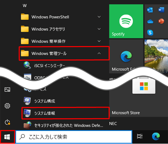Image resolution: width=168 pixels, height=144 pixels.
Task: Open the Windows PowerShell folder entry
Action: 61,17
